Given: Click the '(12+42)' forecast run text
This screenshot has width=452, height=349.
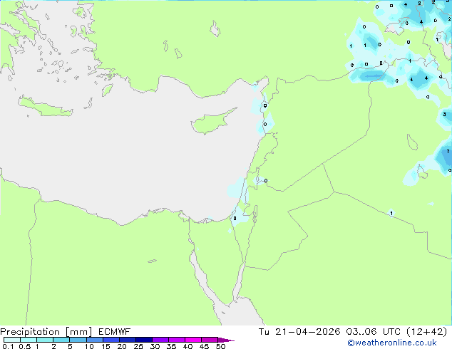Looking at the screenshot, I should [426, 332].
